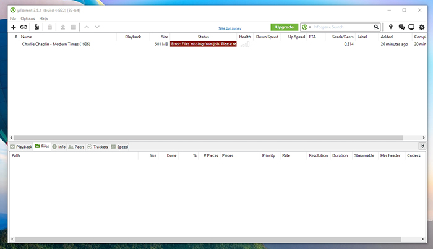Viewport: 433px width, 249px height.
Task: Click the 501 MB size cell
Action: (x=161, y=44)
